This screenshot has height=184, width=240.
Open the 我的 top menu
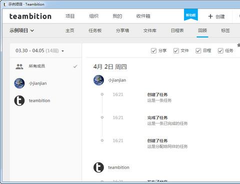pos(117,16)
